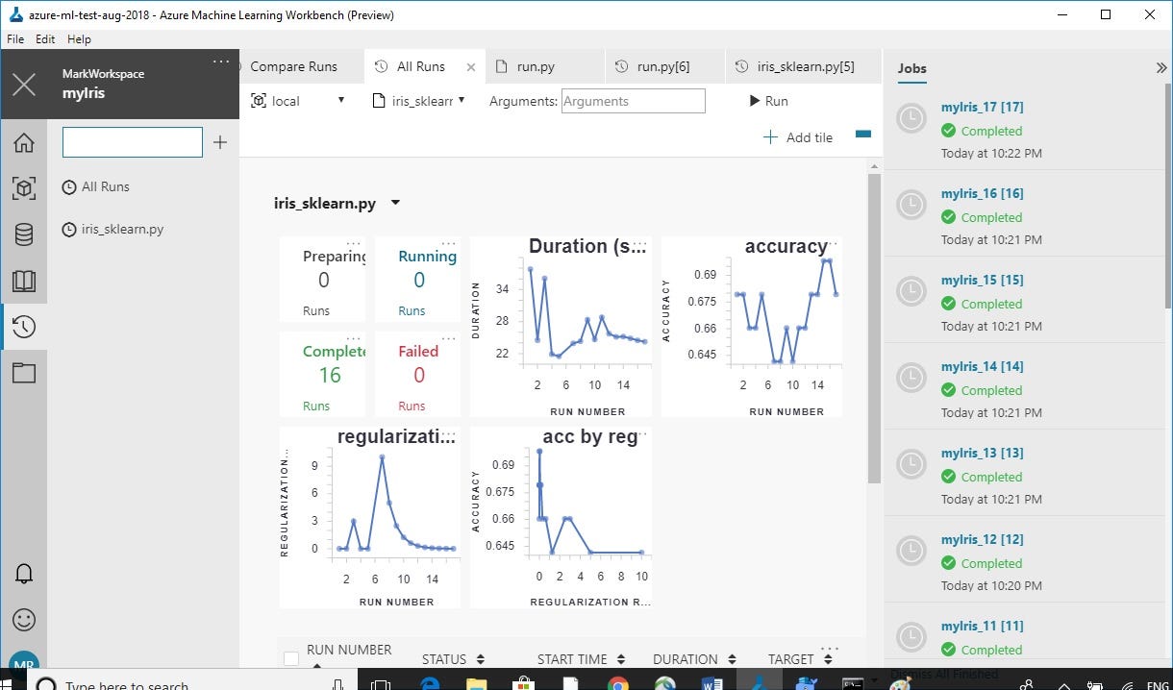Screen dimensions: 1173x690
Task: Click the Run button
Action: [x=768, y=101]
